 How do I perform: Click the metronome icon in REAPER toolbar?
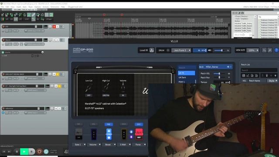click(x=24, y=15)
